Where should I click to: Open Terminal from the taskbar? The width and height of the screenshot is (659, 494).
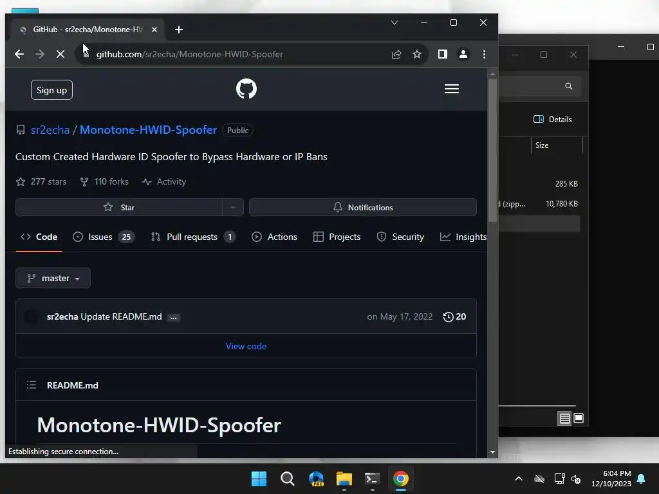coord(373,479)
